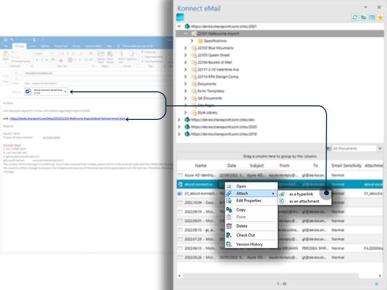Click the paperclip Attach icon
Screen dimensions: 387x290
(229, 193)
